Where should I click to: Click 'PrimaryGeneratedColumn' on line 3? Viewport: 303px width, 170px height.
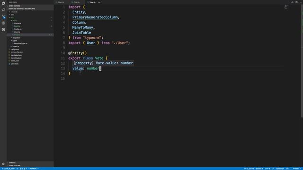(x=95, y=17)
